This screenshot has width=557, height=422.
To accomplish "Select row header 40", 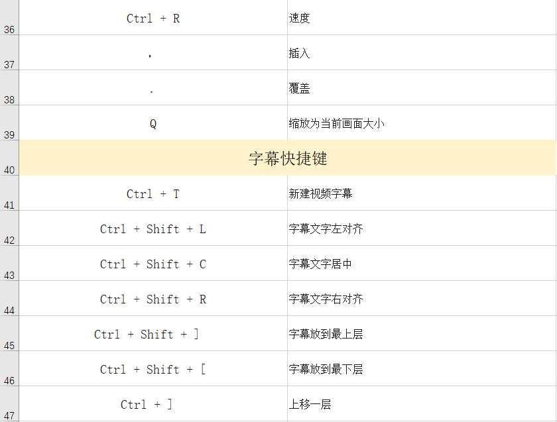I will 9,159.
